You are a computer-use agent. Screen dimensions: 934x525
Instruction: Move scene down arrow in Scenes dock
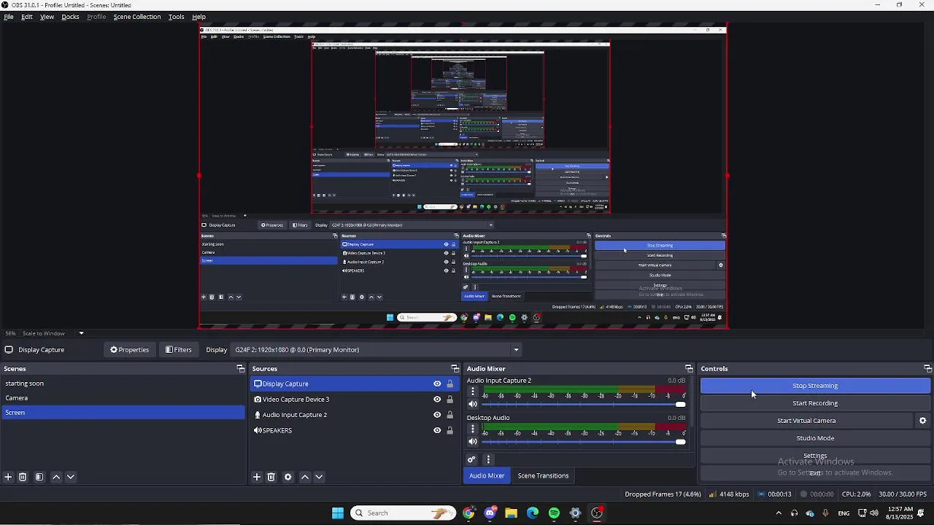[x=71, y=477]
